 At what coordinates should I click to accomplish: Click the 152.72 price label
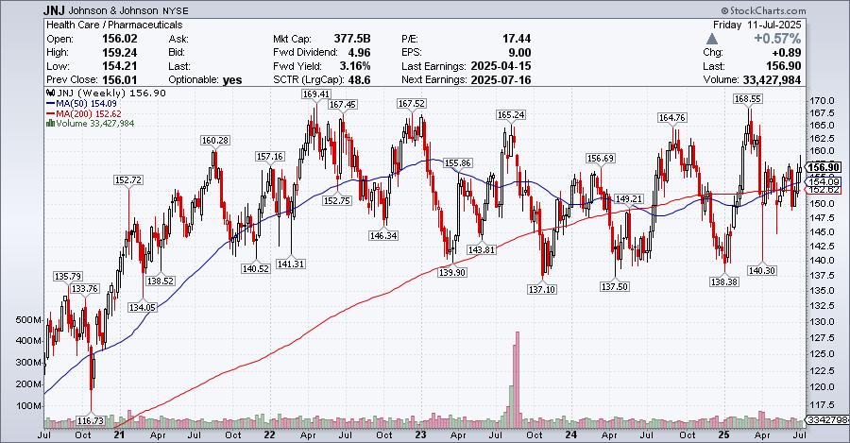click(x=128, y=180)
